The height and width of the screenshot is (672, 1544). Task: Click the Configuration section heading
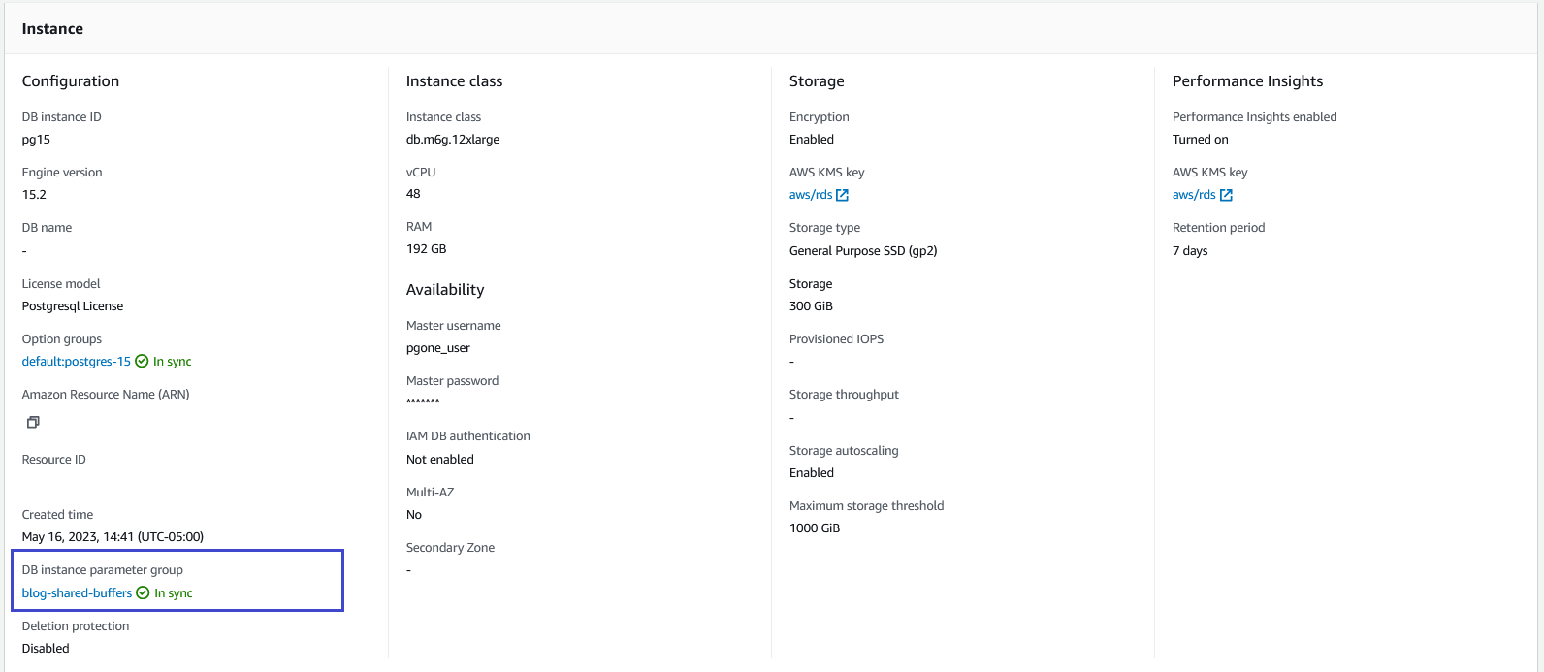[x=71, y=81]
